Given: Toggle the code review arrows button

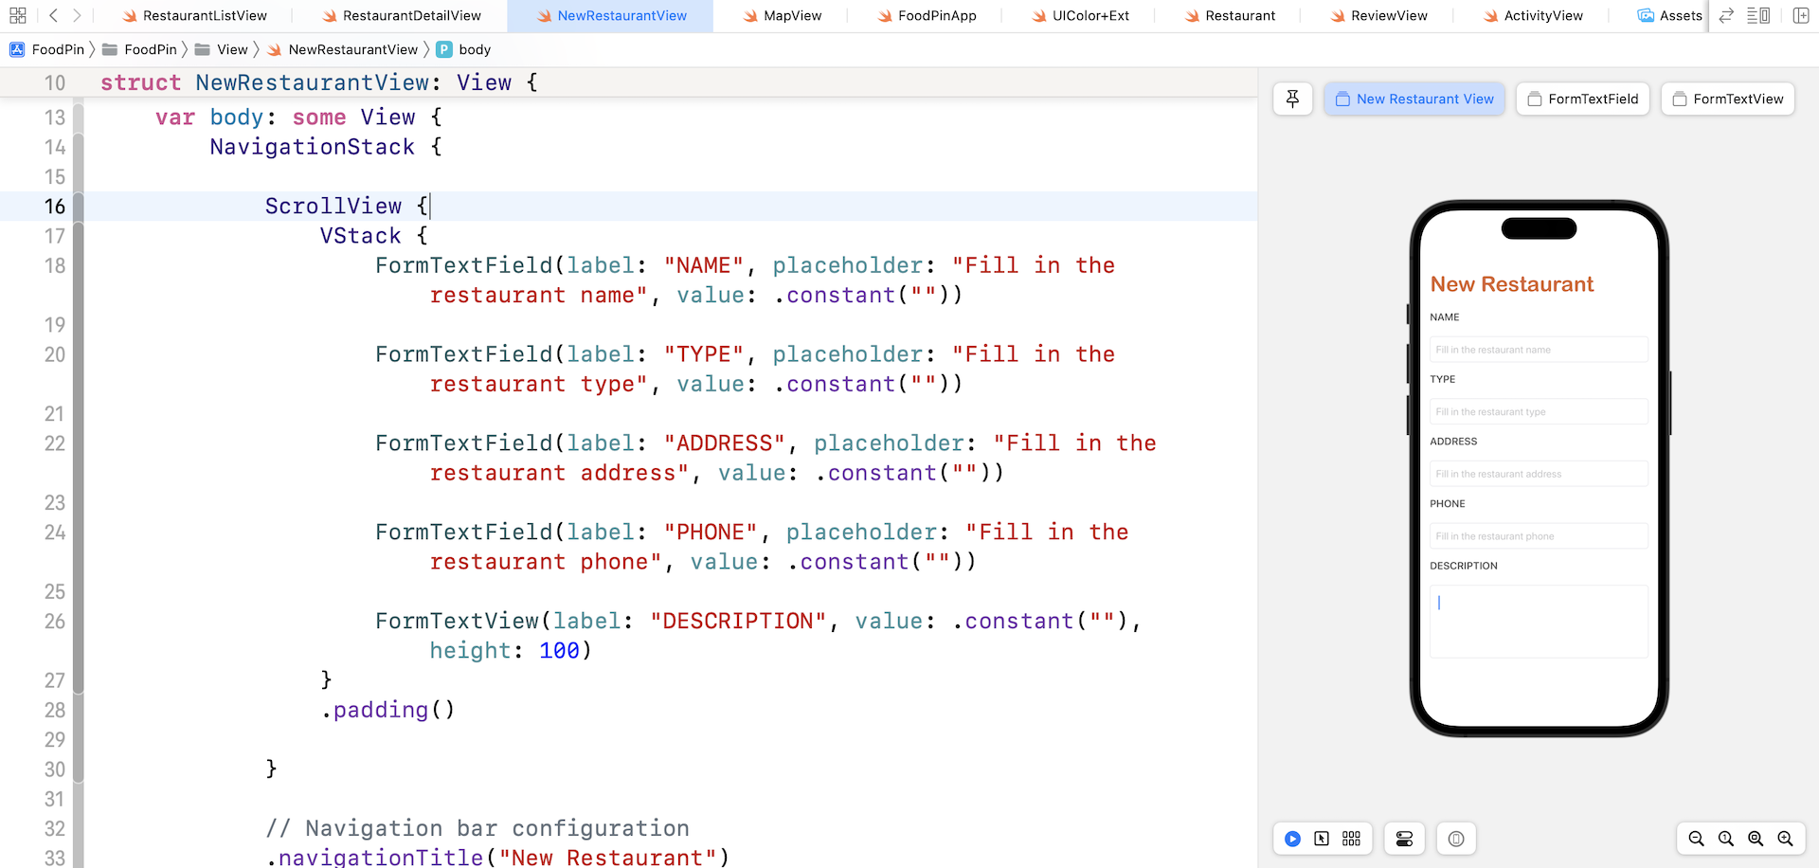Looking at the screenshot, I should (1727, 15).
